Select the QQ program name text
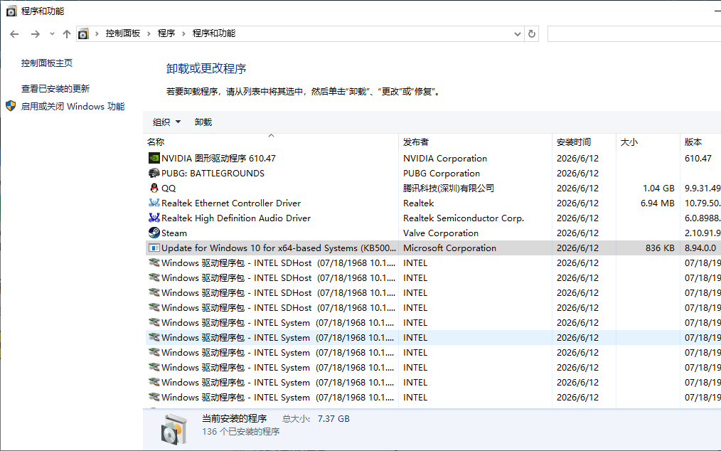 point(169,189)
